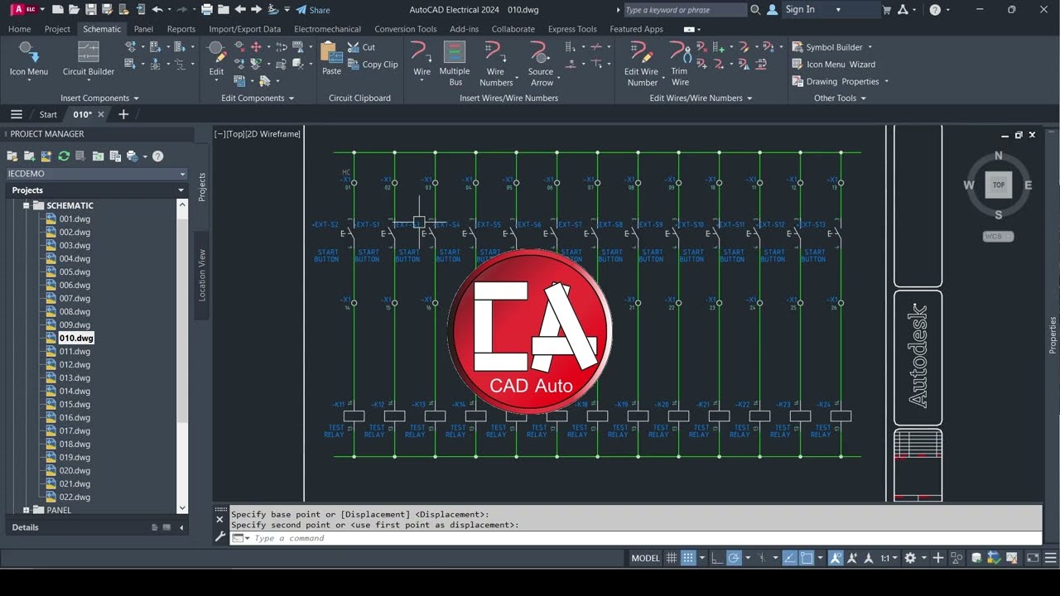The image size is (1060, 596).
Task: Expand the PANEL folder
Action: pyautogui.click(x=26, y=510)
